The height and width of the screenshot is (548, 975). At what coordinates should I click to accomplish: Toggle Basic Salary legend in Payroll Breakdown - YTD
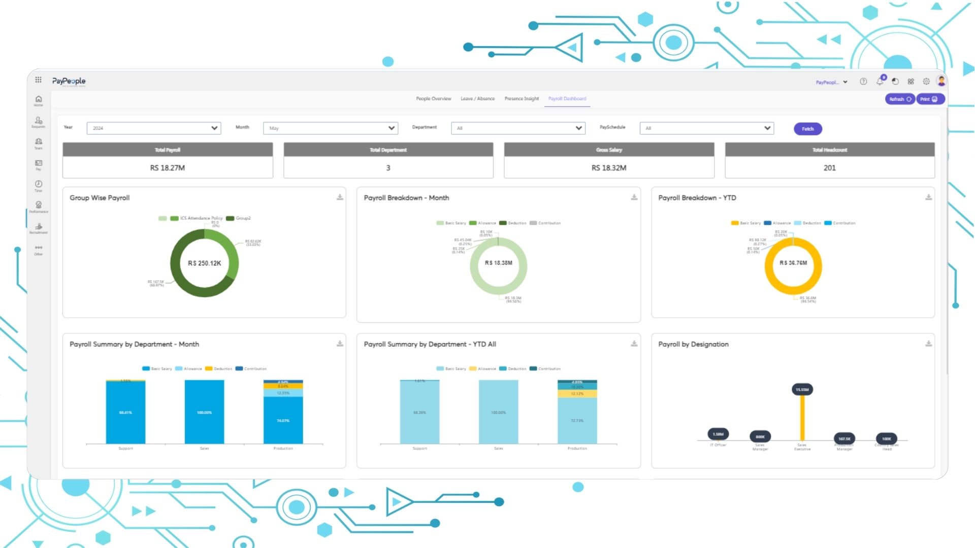(x=746, y=223)
